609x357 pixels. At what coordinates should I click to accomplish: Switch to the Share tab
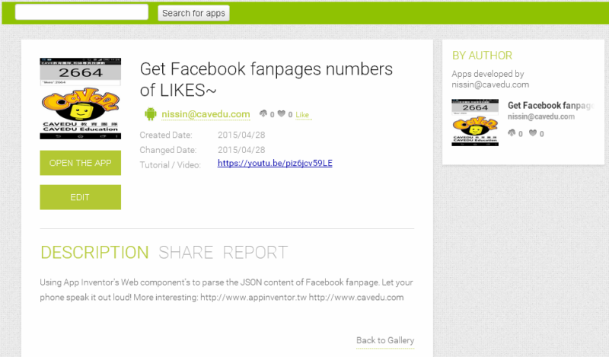click(x=186, y=253)
